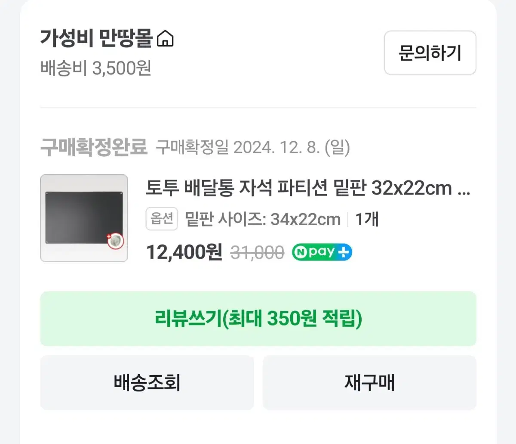
Task: Tap the 1개 quantity text
Action: 367,219
